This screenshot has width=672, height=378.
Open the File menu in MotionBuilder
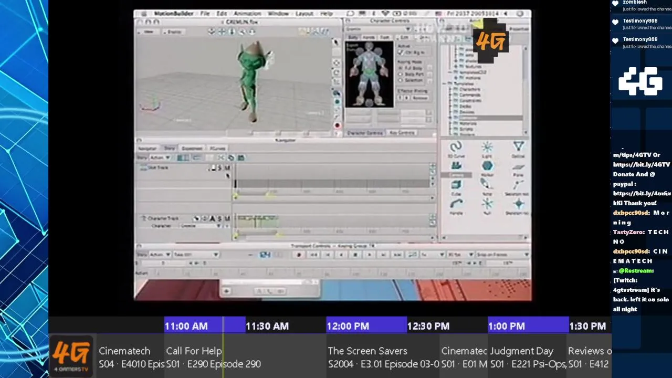coord(205,14)
